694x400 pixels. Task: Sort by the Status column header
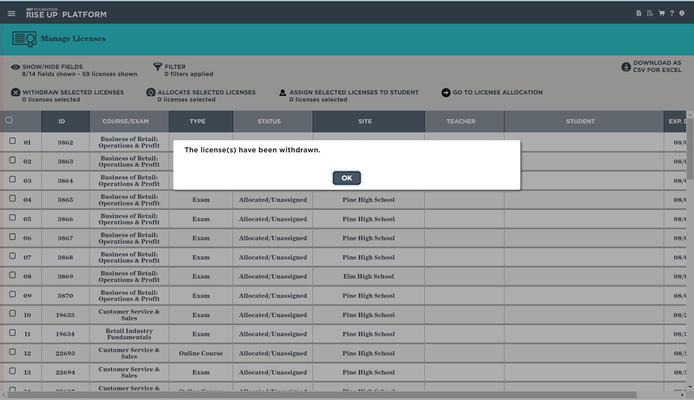click(269, 121)
